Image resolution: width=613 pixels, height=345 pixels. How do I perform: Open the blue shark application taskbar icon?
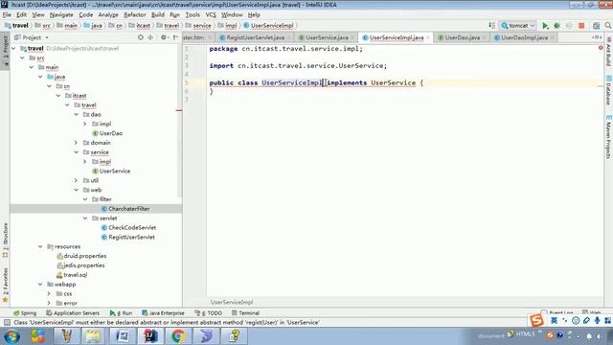[206, 336]
